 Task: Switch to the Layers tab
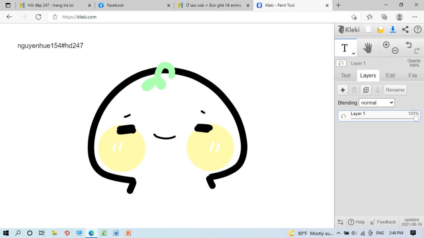click(368, 76)
